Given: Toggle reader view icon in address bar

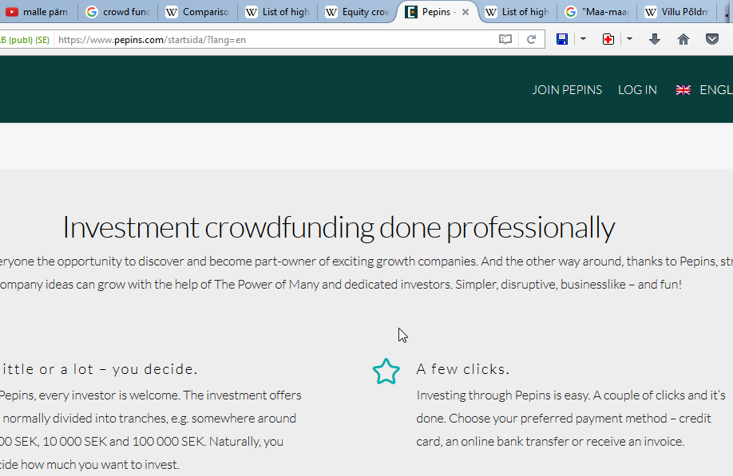Looking at the screenshot, I should (505, 39).
